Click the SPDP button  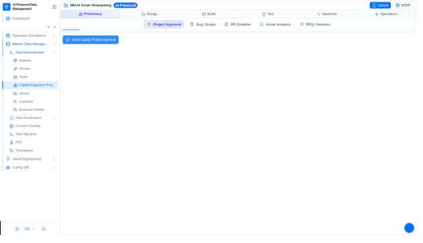403,5
